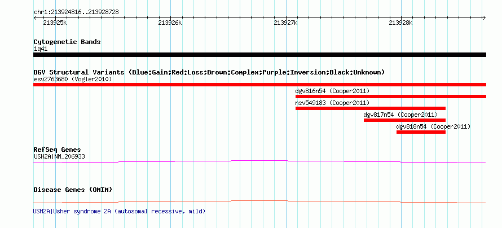Screen dimensions: 502x228
Task: Select the orange OMIM disease gene line
Action: [259, 201]
